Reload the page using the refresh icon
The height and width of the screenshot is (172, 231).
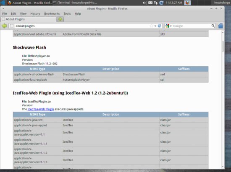pos(160,26)
